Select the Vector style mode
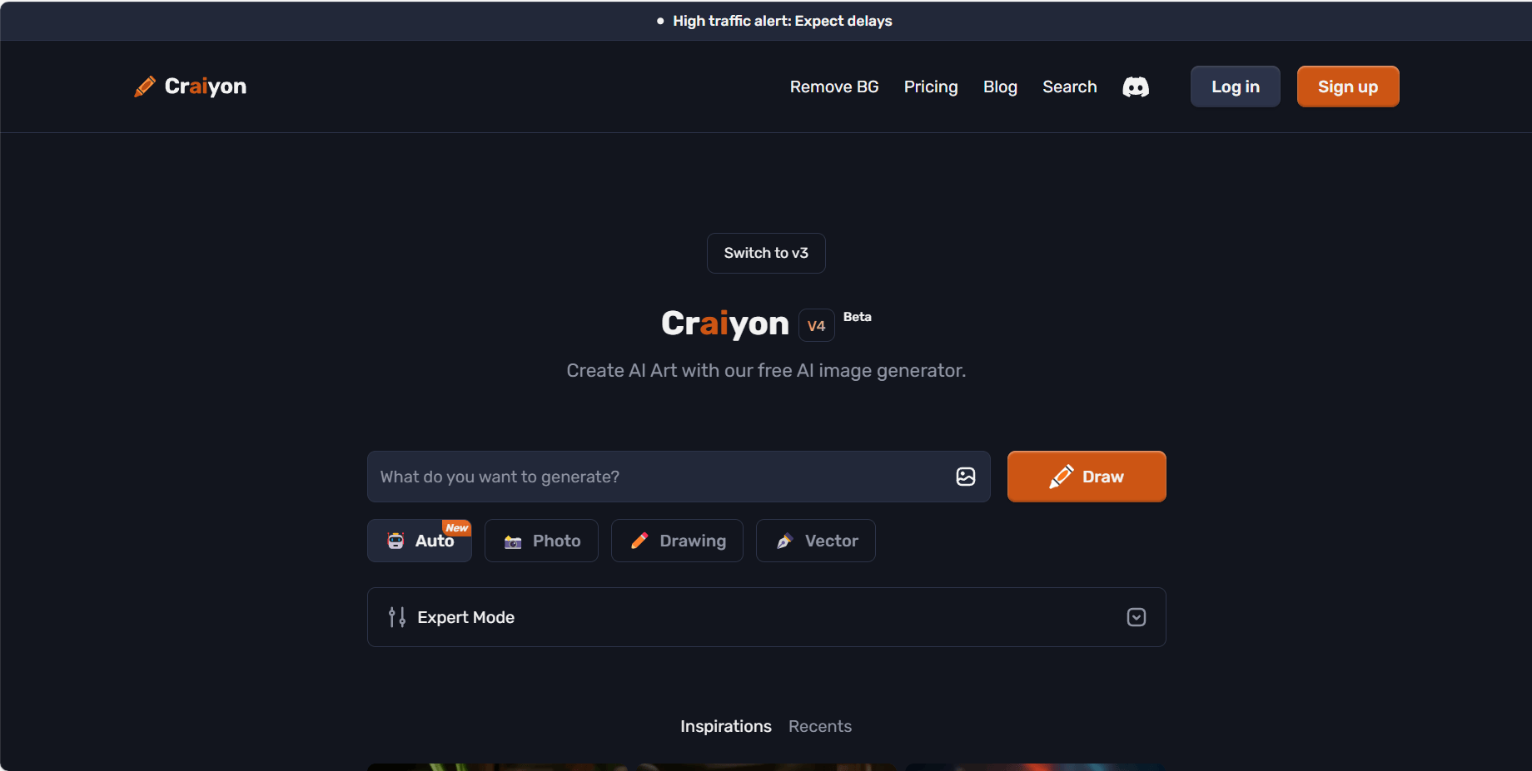Viewport: 1532px width, 771px height. 816,541
